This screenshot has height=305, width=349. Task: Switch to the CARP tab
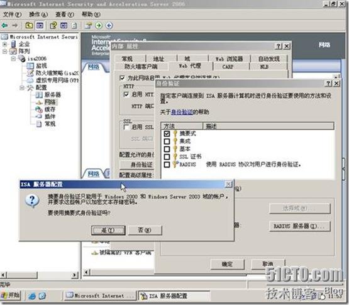pos(228,67)
